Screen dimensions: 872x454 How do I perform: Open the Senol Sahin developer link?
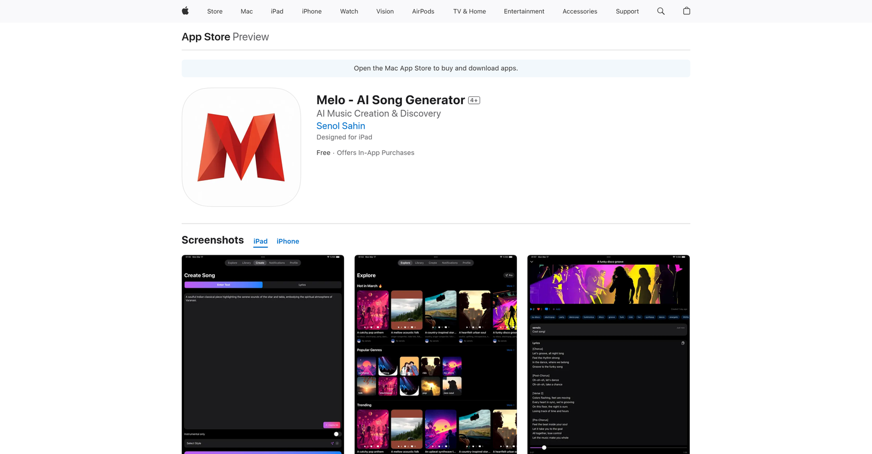(x=340, y=126)
